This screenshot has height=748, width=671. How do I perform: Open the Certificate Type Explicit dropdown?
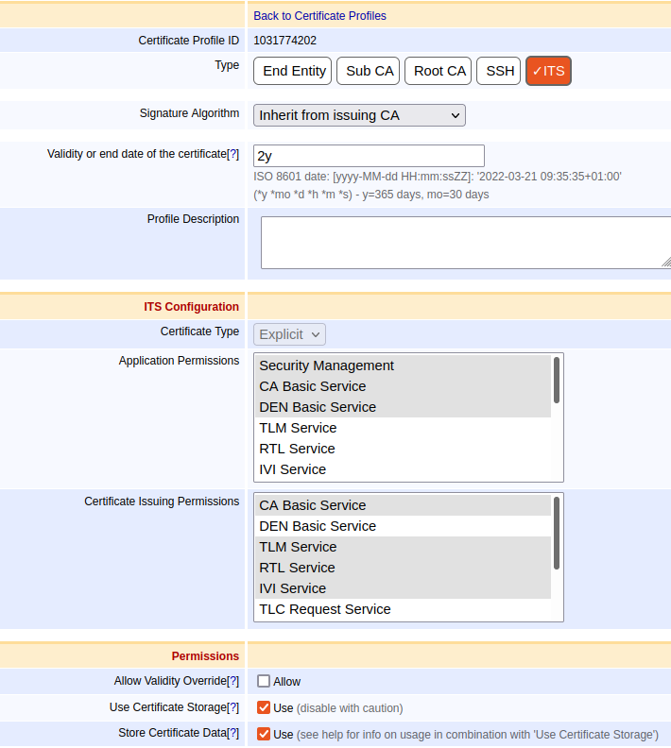pos(289,334)
